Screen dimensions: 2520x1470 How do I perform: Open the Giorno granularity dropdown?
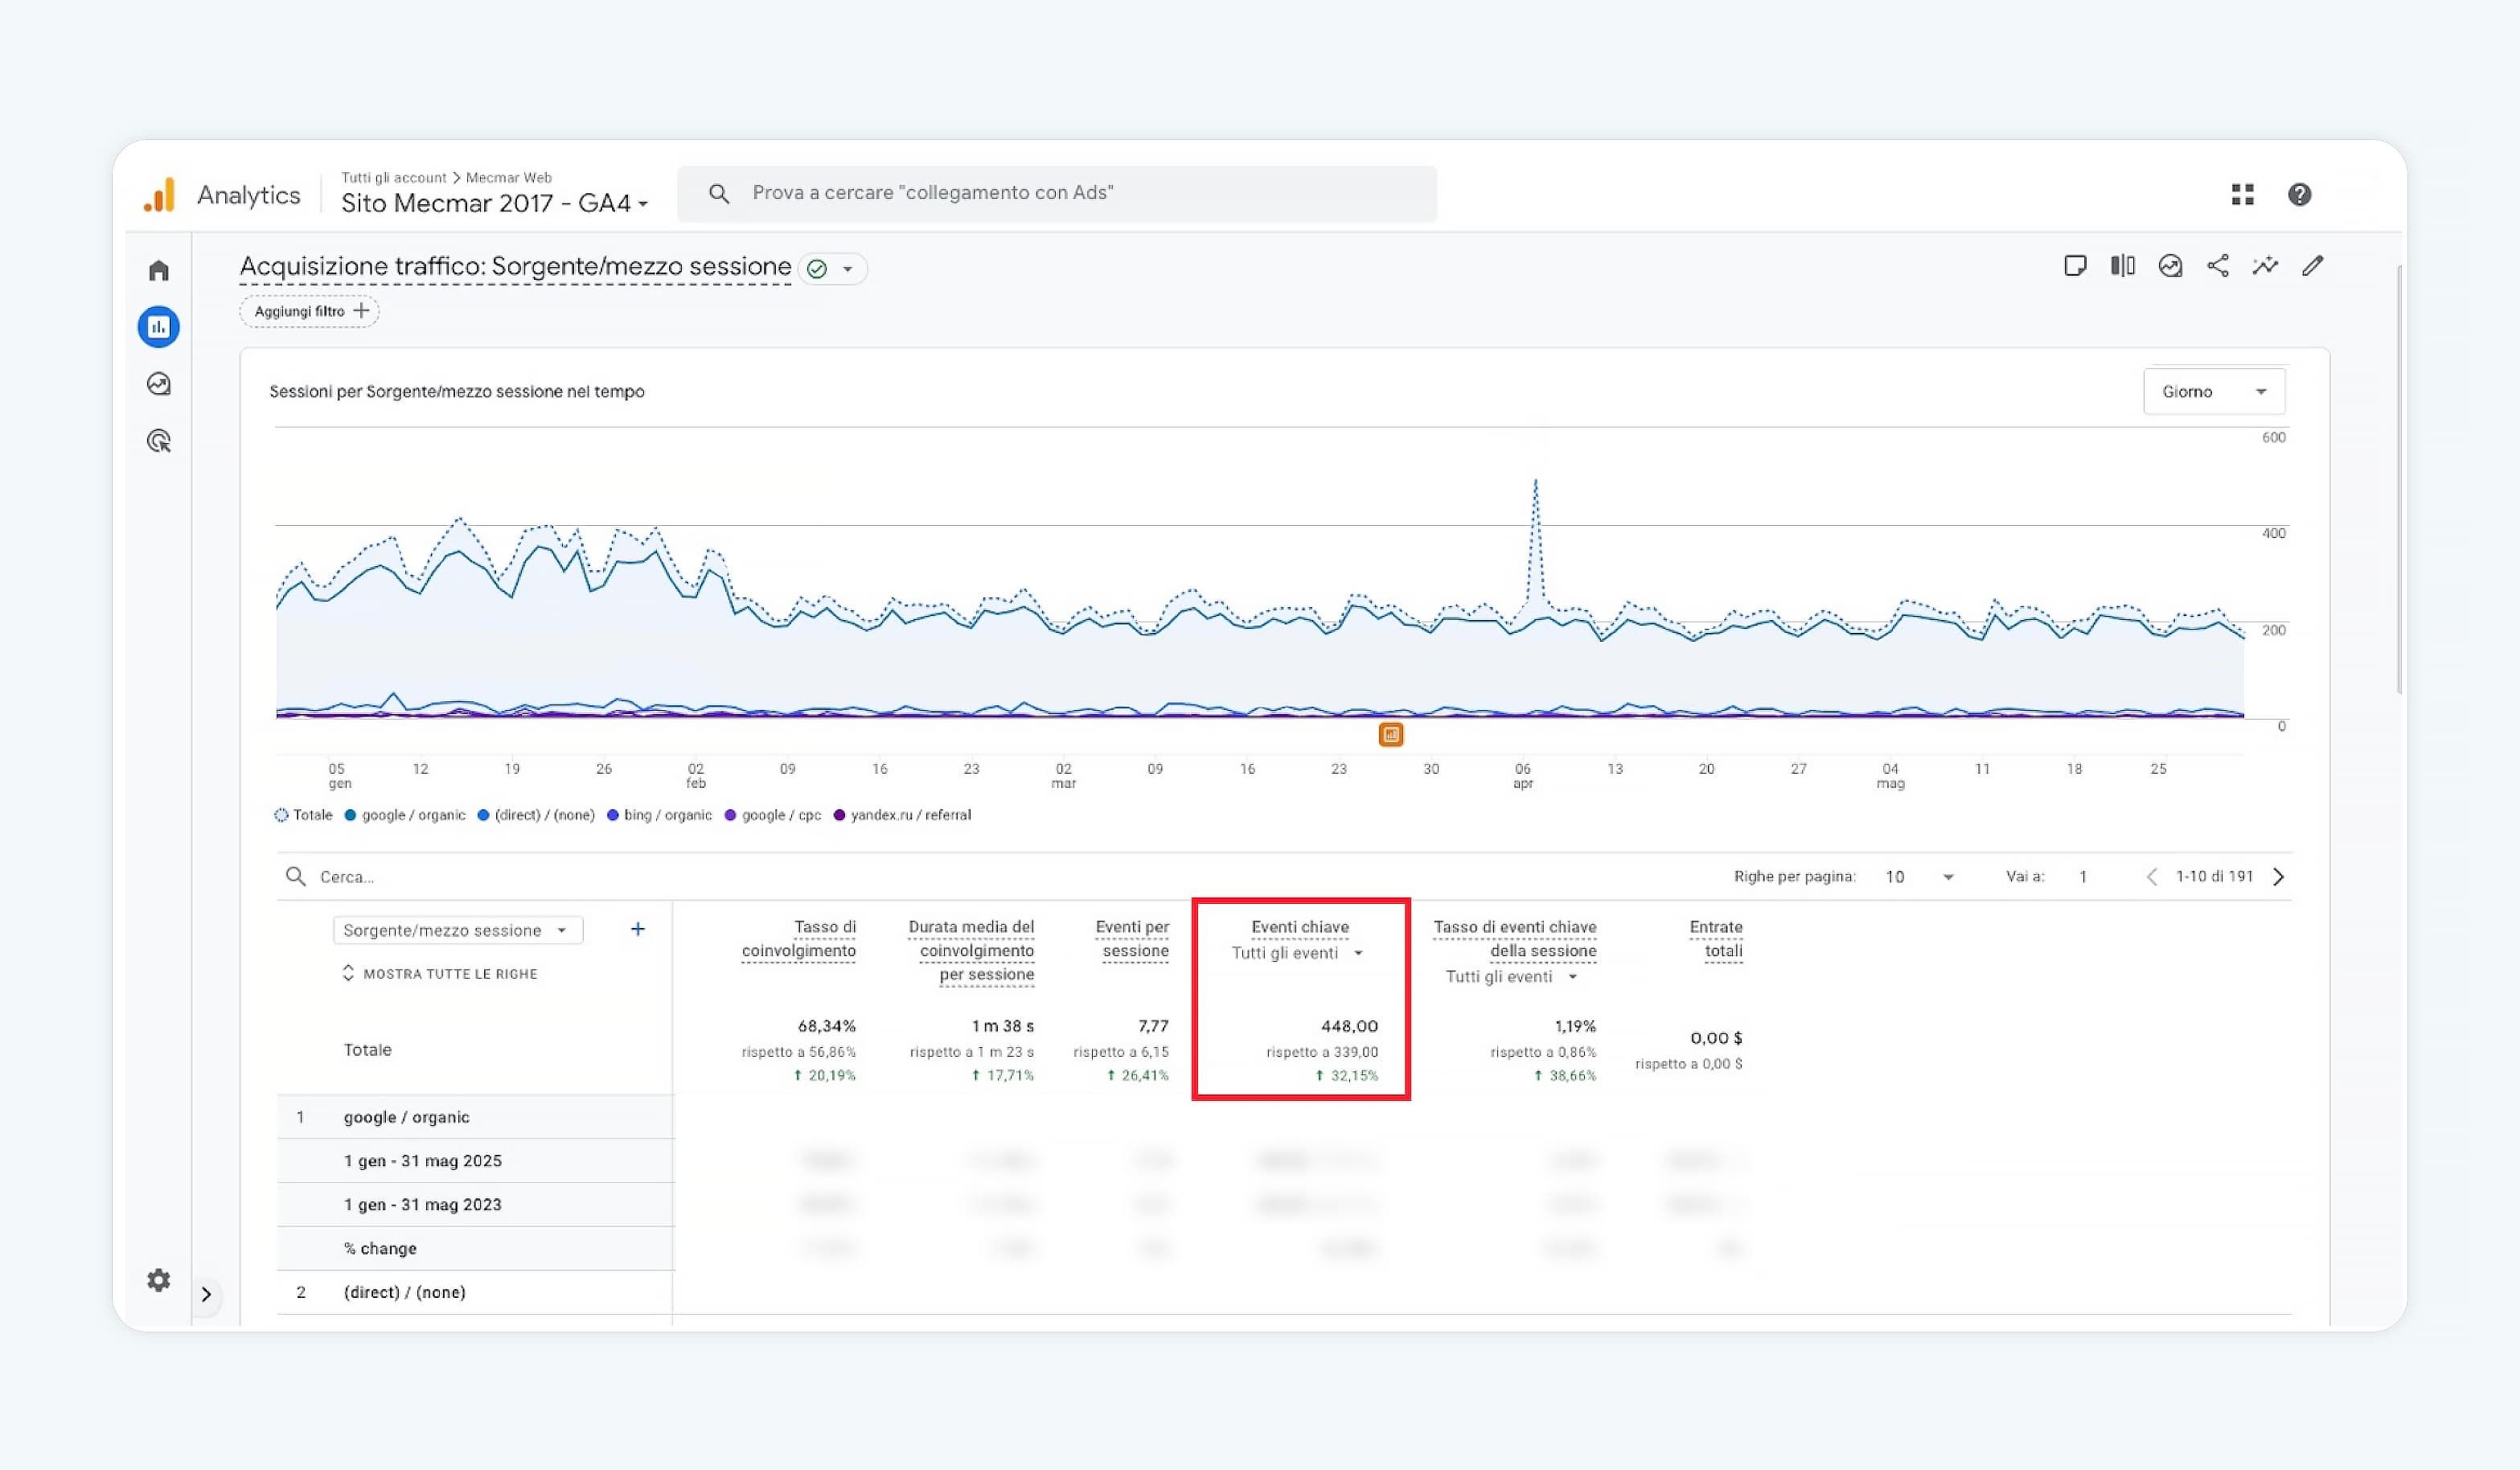coord(2214,391)
